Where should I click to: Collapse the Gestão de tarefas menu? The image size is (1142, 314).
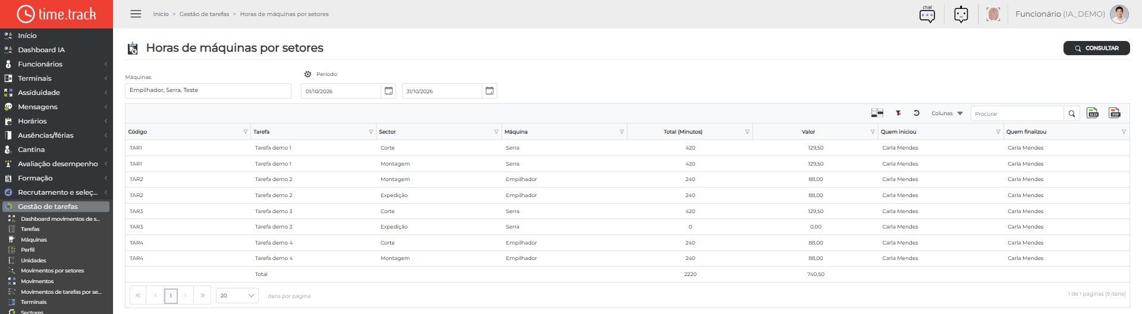click(x=56, y=207)
